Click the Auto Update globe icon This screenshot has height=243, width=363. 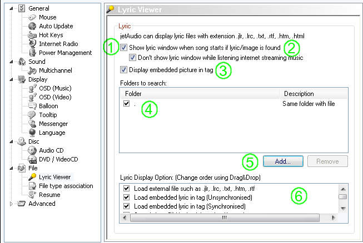(32, 26)
